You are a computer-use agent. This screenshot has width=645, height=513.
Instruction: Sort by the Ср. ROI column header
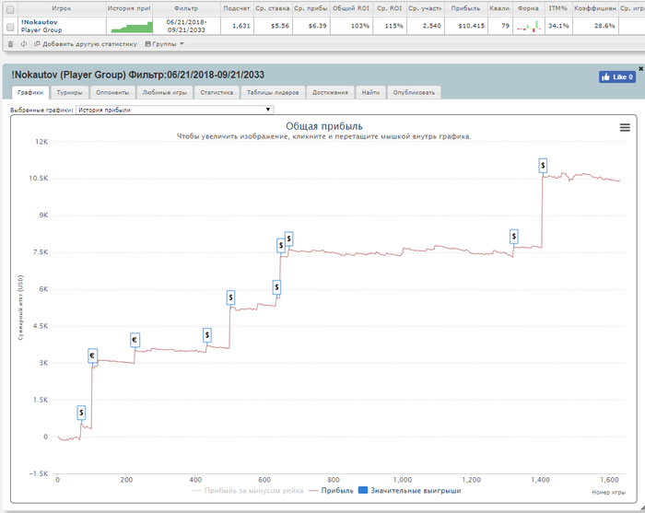(390, 8)
